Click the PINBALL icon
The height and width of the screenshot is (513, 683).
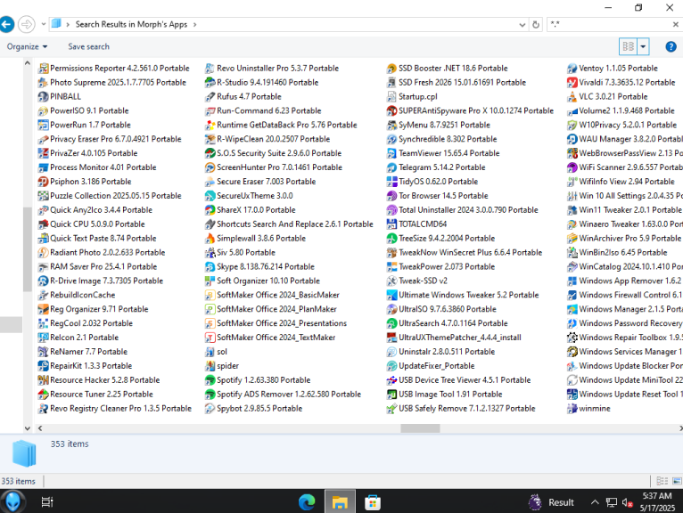pos(43,96)
